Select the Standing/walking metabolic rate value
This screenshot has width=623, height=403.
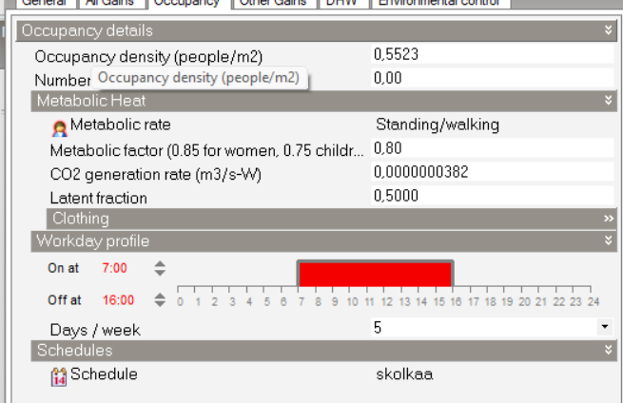coord(438,125)
